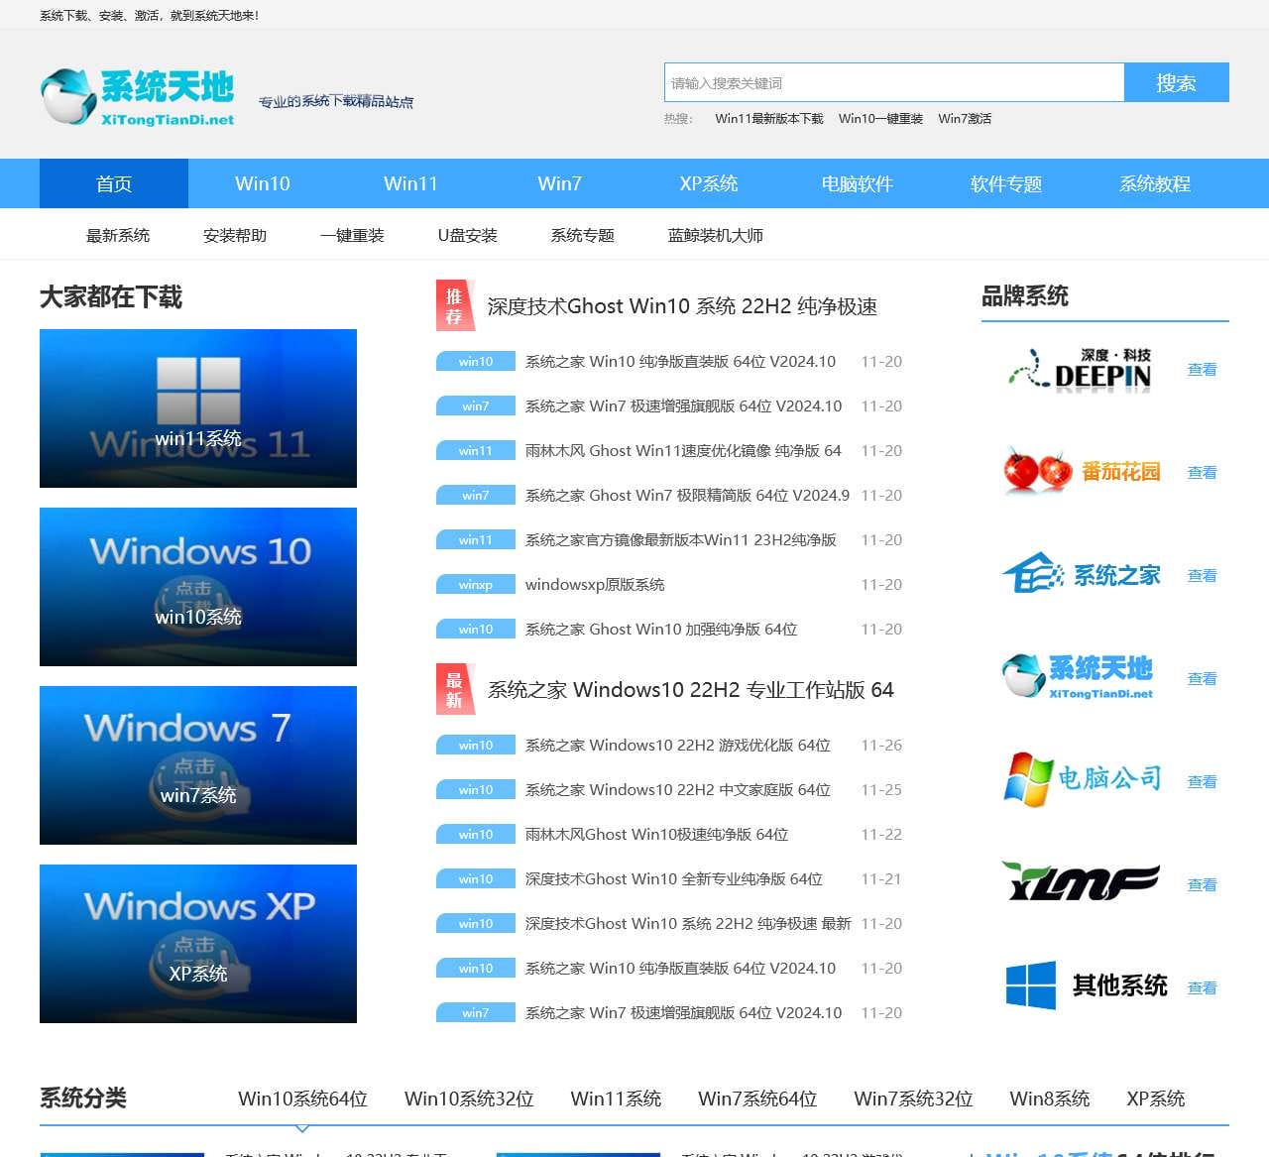This screenshot has height=1157, width=1269.
Task: Open the 软件专题 nav tab
Action: pyautogui.click(x=1006, y=183)
